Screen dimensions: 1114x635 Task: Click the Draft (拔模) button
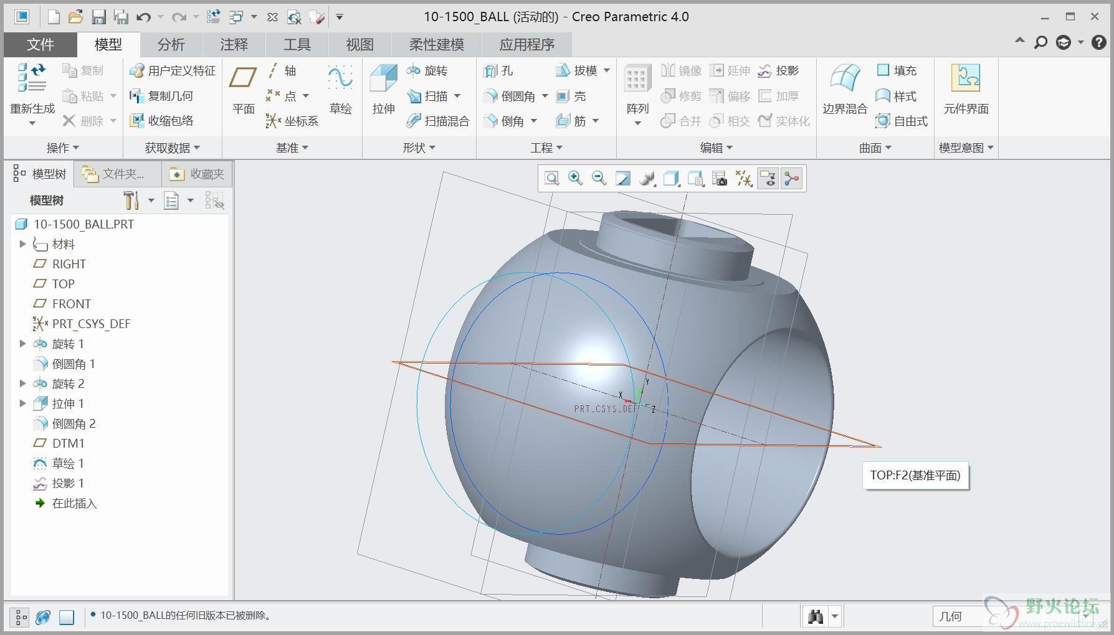576,70
